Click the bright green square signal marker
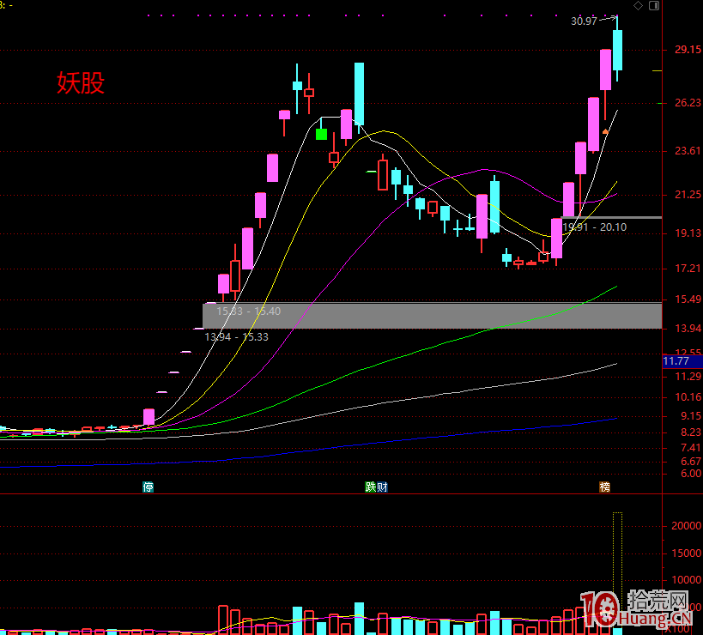Screen dimensions: 703x635 coord(322,134)
